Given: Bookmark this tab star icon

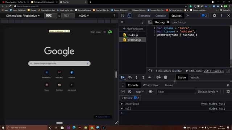Looking at the screenshot, I should (x=186, y=6).
